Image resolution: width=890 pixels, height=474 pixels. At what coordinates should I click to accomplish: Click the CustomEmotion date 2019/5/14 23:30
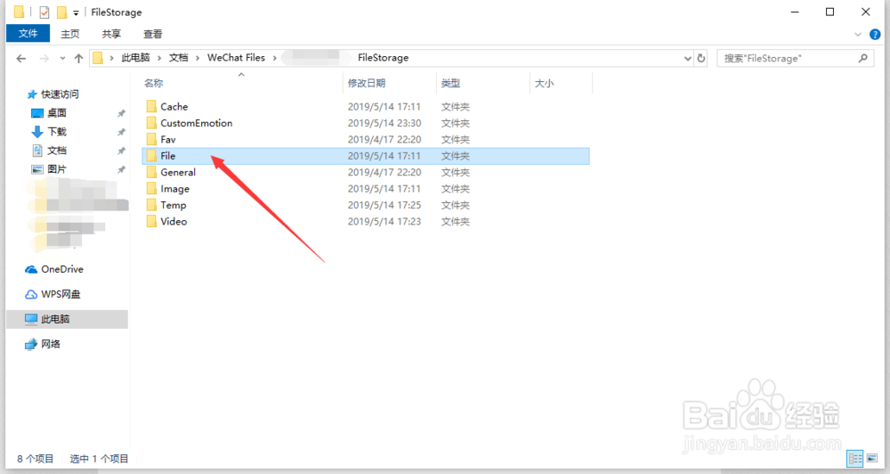384,123
